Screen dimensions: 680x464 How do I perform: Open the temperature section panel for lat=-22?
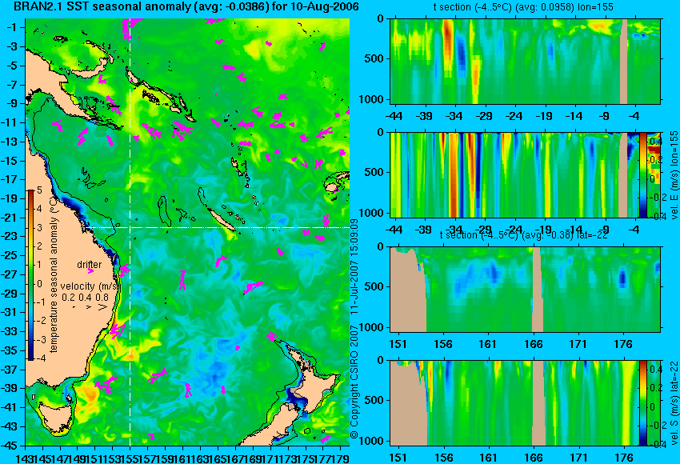click(x=525, y=290)
